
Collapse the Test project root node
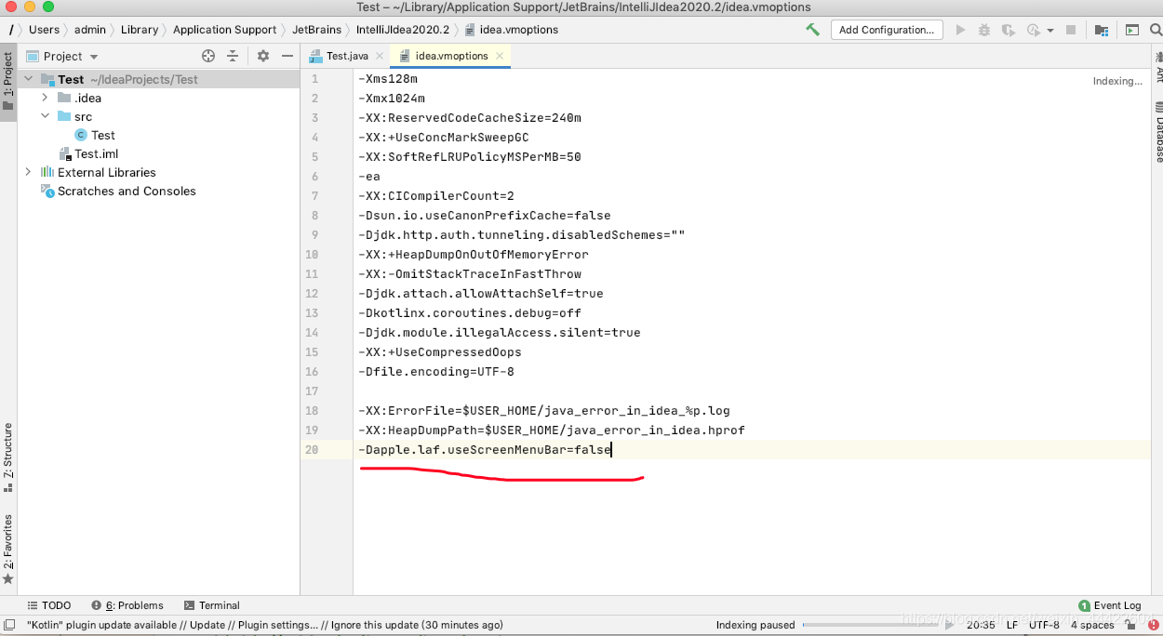29,79
